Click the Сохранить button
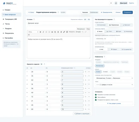Image resolution: width=139 pixels, height=122 pixels. [128, 12]
